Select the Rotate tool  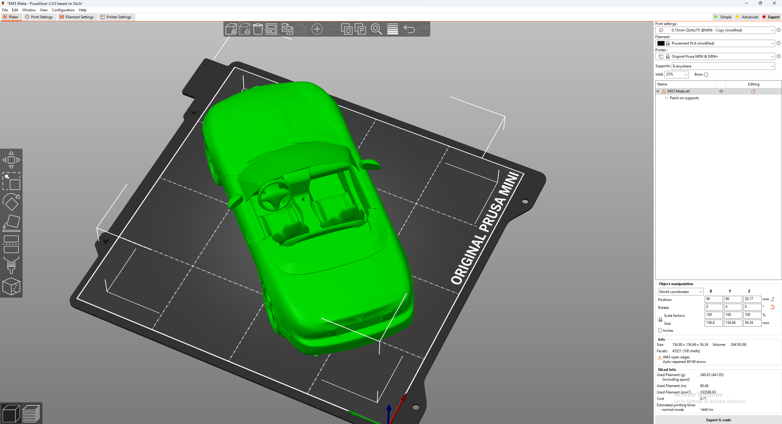[11, 202]
